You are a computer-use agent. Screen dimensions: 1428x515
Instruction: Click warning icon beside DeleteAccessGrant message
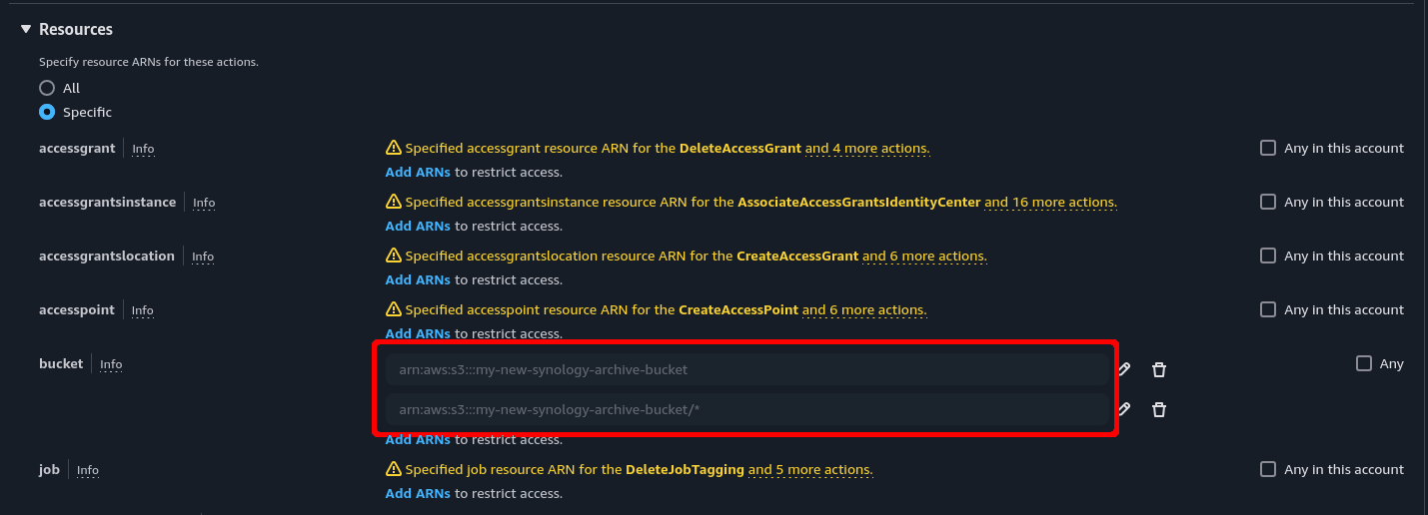coord(394,148)
